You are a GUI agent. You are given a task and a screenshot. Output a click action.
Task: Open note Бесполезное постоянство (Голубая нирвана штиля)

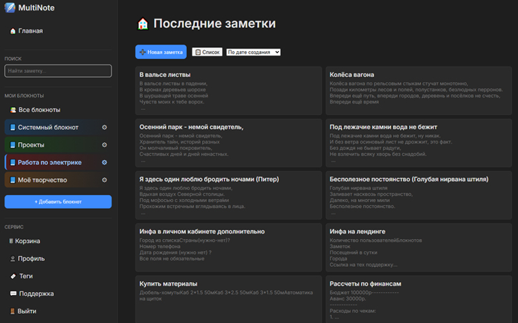click(x=418, y=195)
